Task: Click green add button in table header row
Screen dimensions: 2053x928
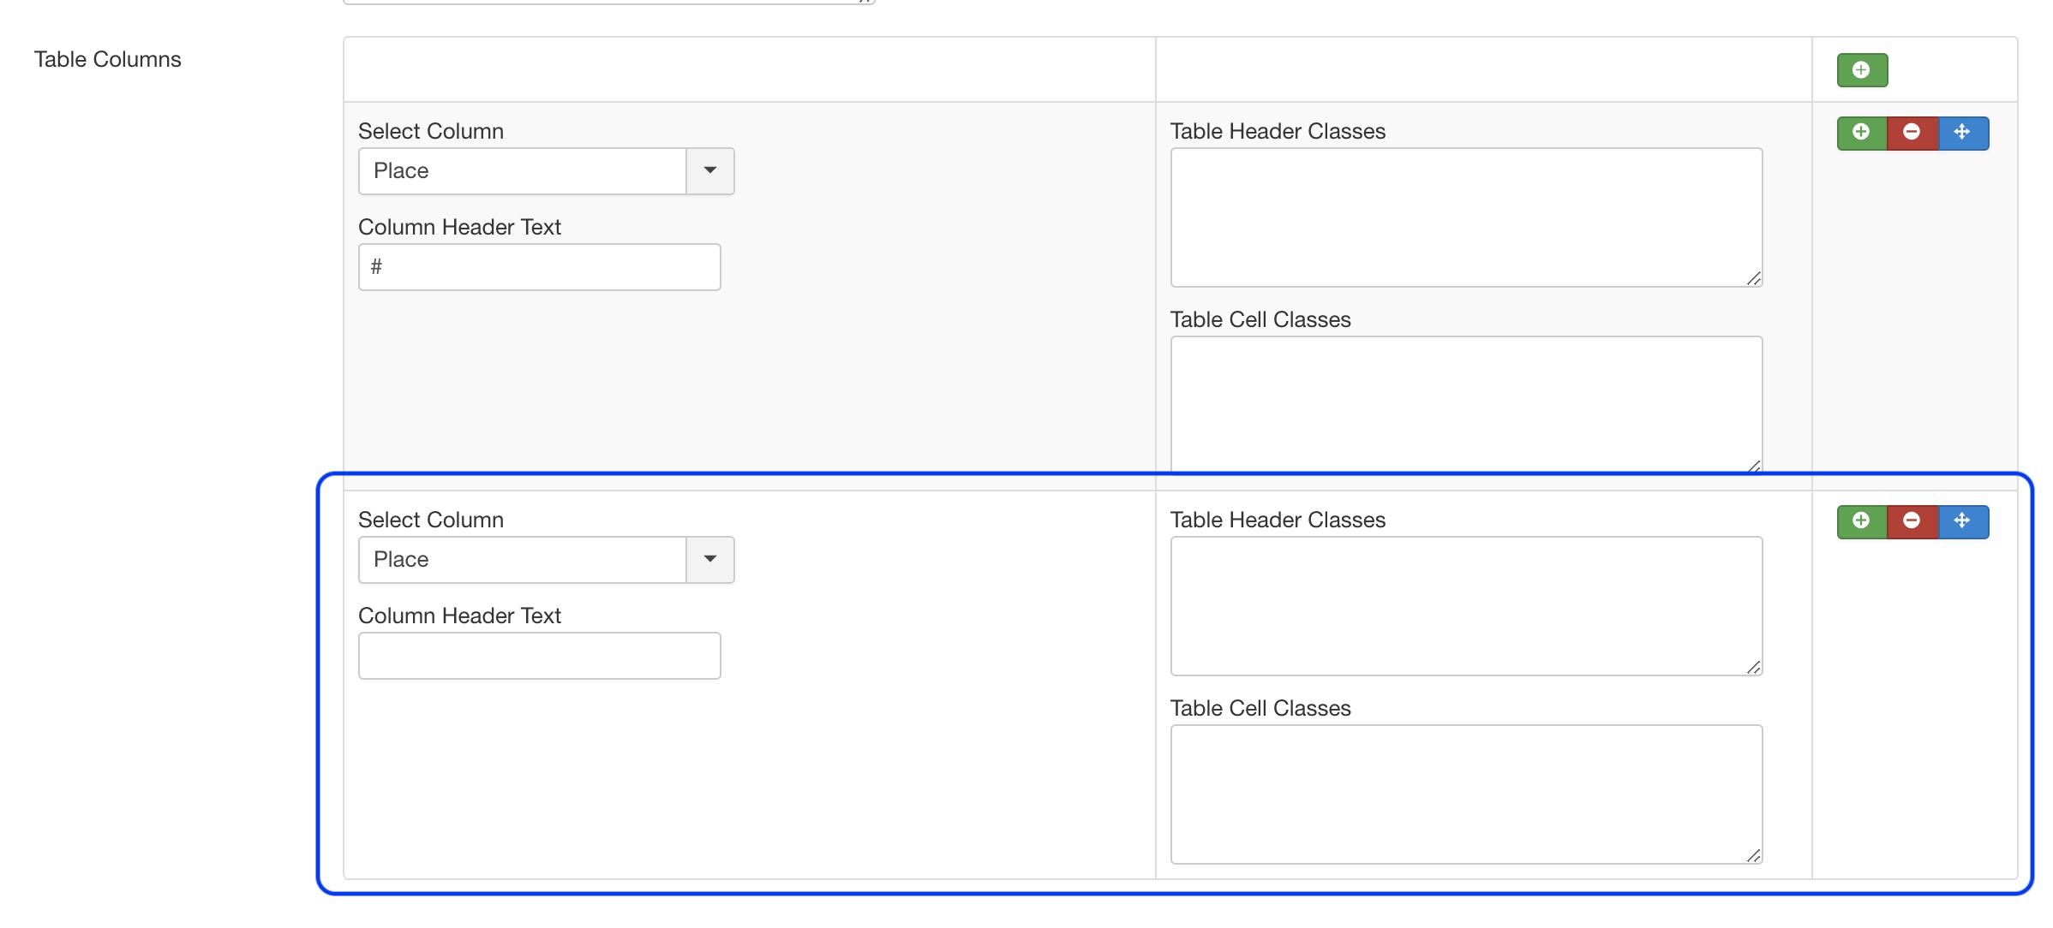Action: [1861, 70]
